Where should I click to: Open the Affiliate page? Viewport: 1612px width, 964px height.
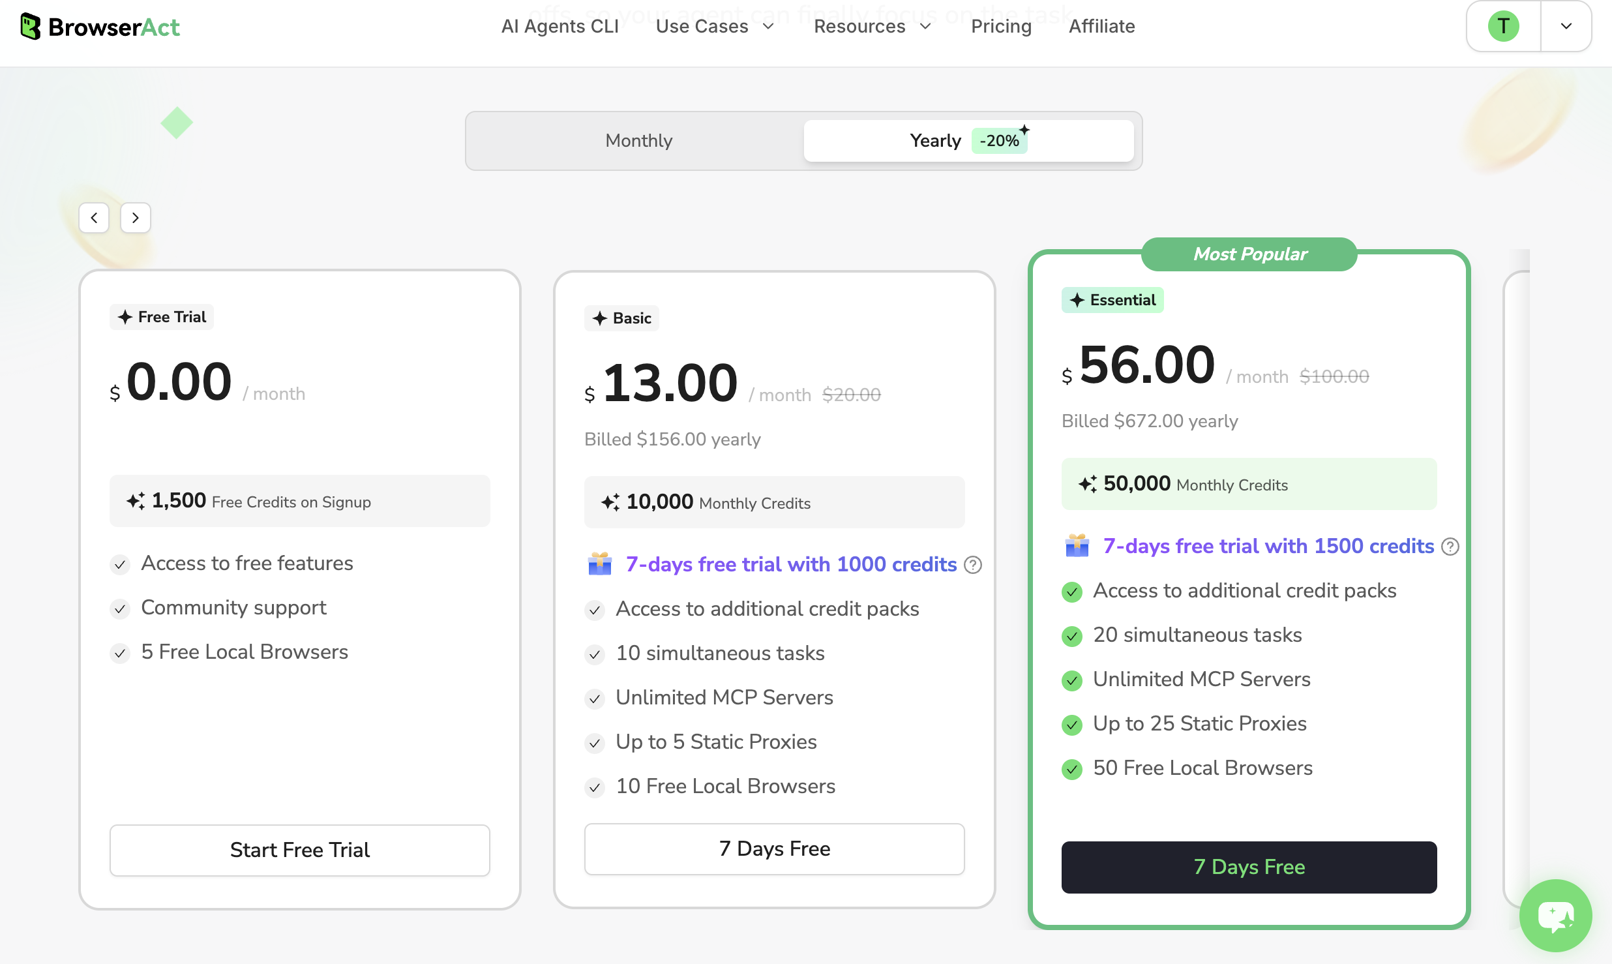1101,26
